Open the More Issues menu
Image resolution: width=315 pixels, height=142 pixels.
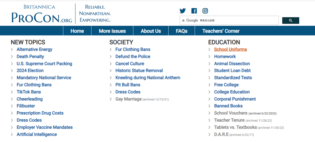[112, 31]
